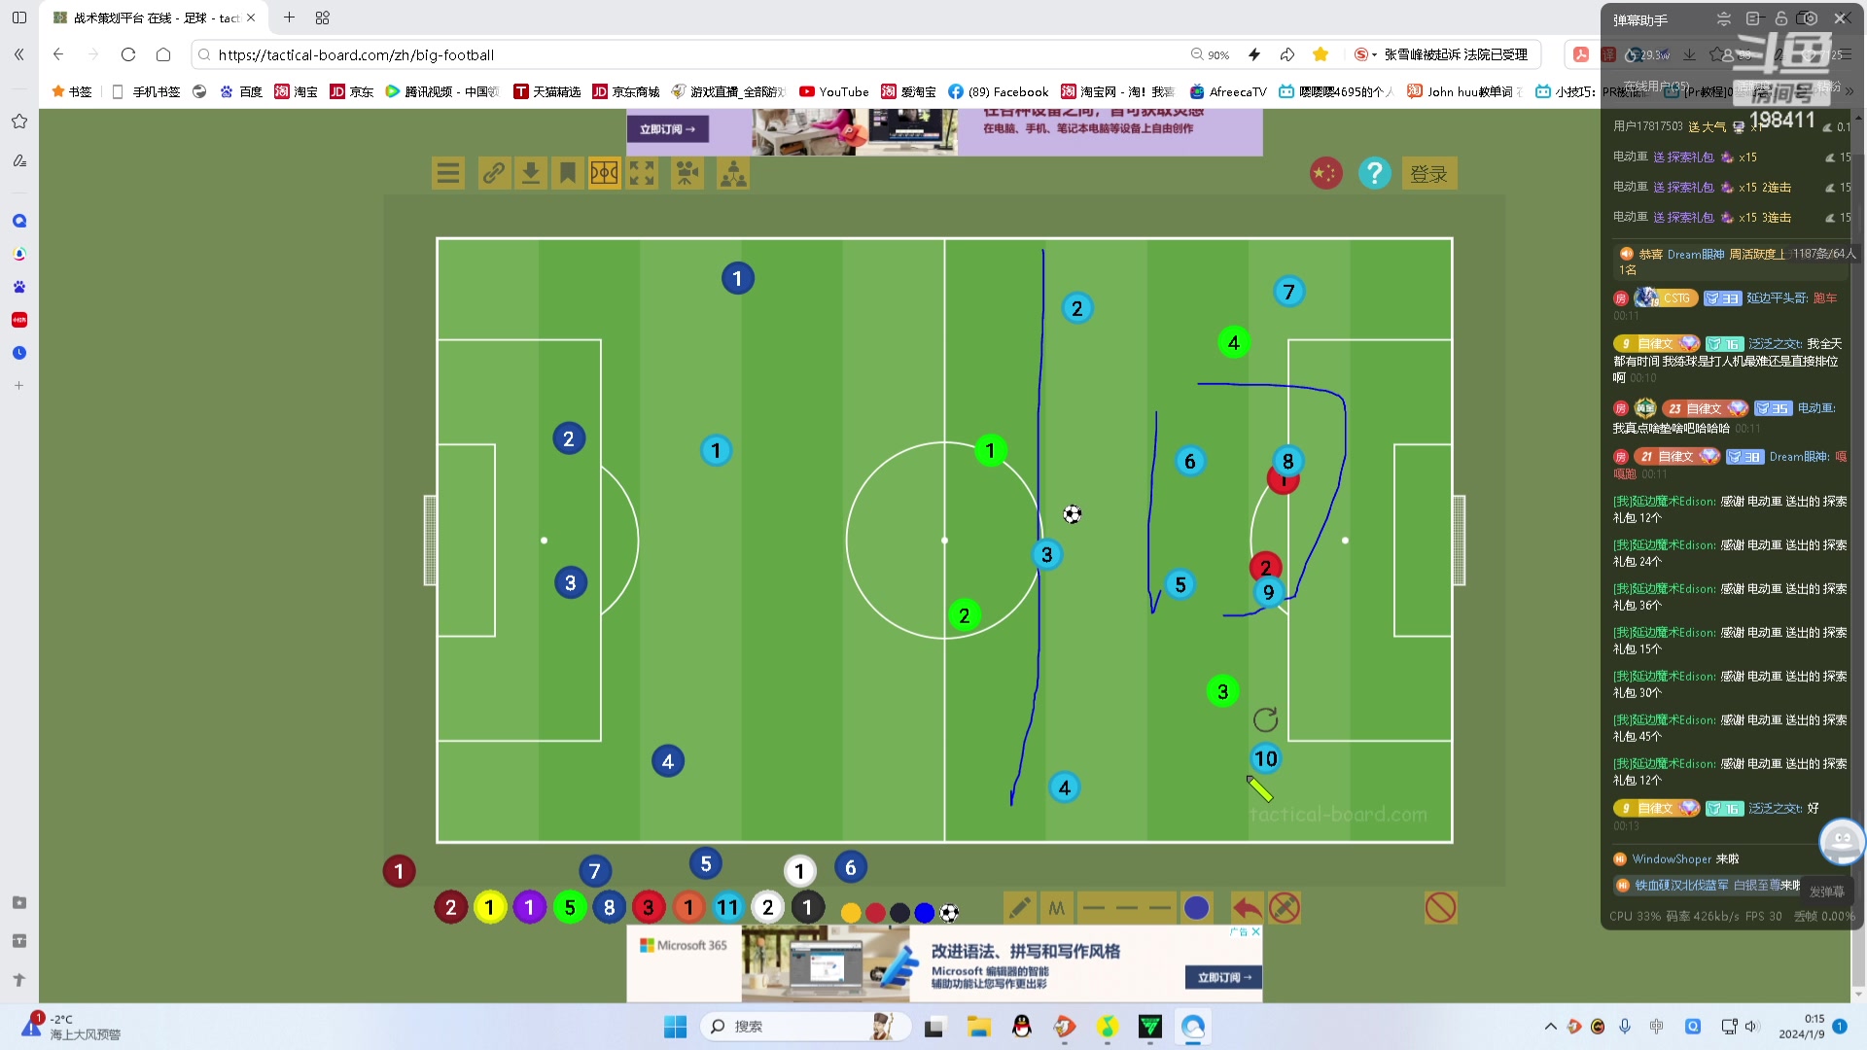This screenshot has height=1050, width=1867.
Task: Click the soccer ball on the pitch
Action: pyautogui.click(x=1073, y=514)
